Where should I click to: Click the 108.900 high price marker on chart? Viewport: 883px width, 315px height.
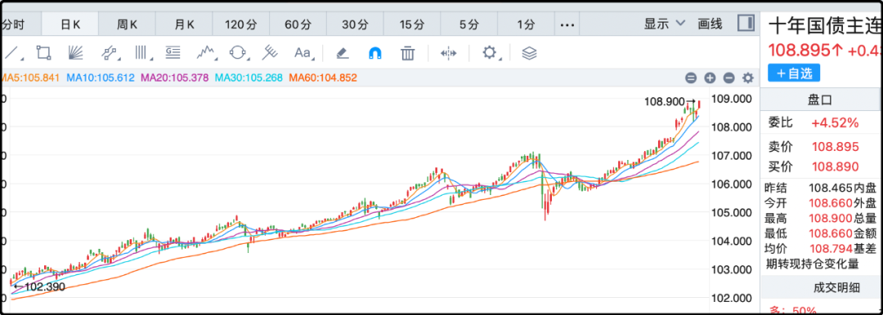[x=670, y=102]
